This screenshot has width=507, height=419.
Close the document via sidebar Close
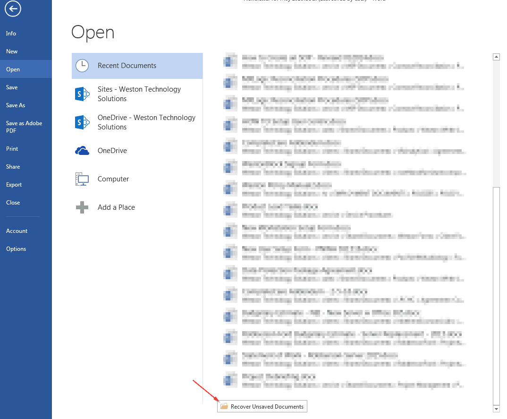tap(26, 203)
